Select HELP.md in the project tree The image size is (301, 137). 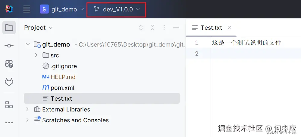click(x=63, y=77)
